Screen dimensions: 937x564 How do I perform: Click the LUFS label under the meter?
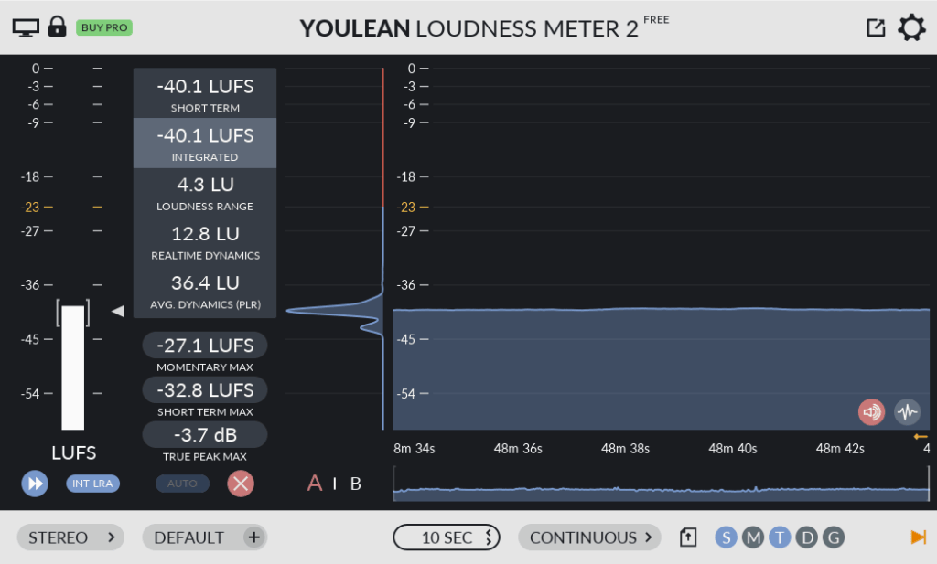pyautogui.click(x=73, y=453)
